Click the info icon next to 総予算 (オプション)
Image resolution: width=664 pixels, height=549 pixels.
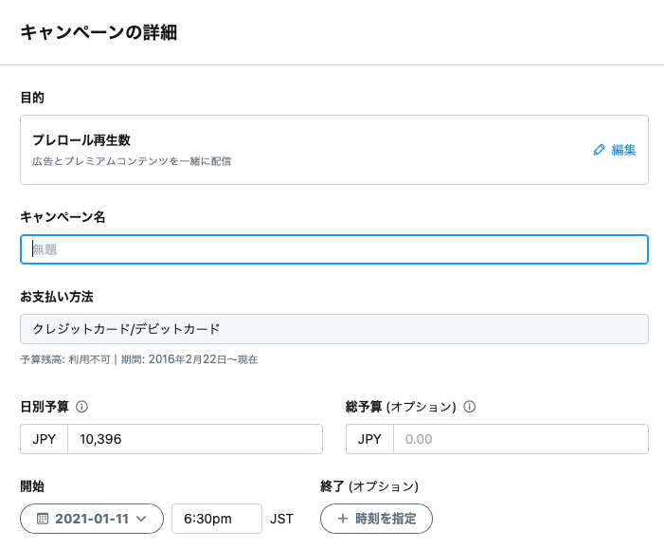pos(469,407)
